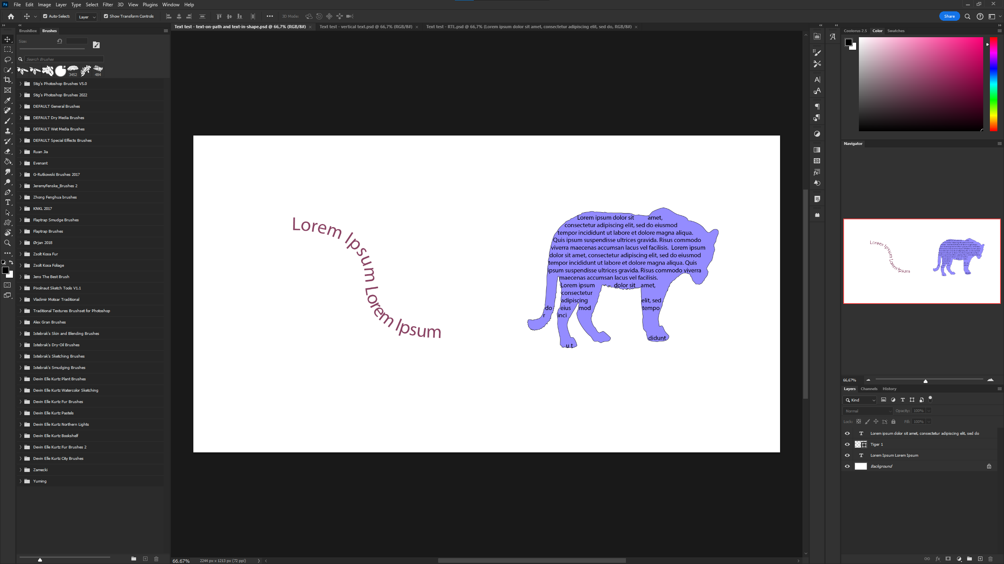The height and width of the screenshot is (564, 1004).
Task: Select the Lasso tool
Action: pos(7,60)
